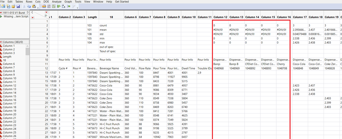Select Column 12 header
This screenshot has height=139, width=342.
pyautogui.click(x=221, y=17)
